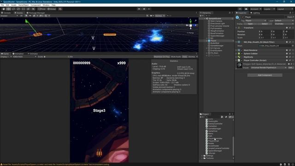Switch to the Package Manager tab
The image size is (295, 166).
tap(35, 13)
